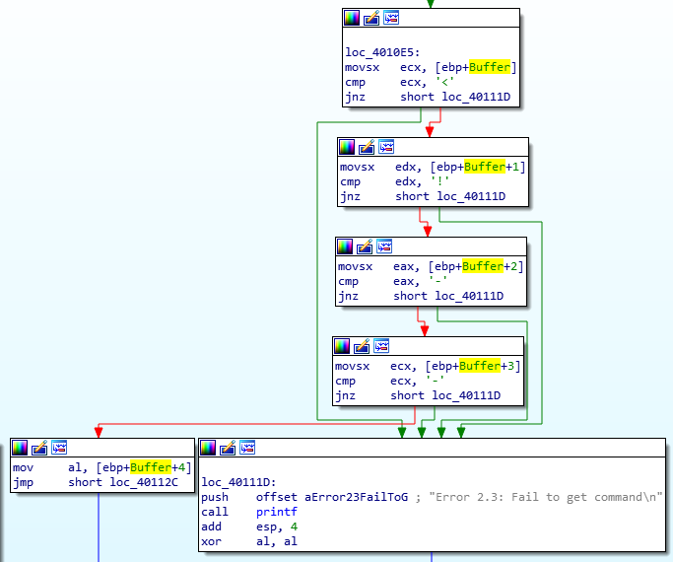This screenshot has width=673, height=562.
Task: Set node color in the Buffer+3 block
Action: click(342, 346)
